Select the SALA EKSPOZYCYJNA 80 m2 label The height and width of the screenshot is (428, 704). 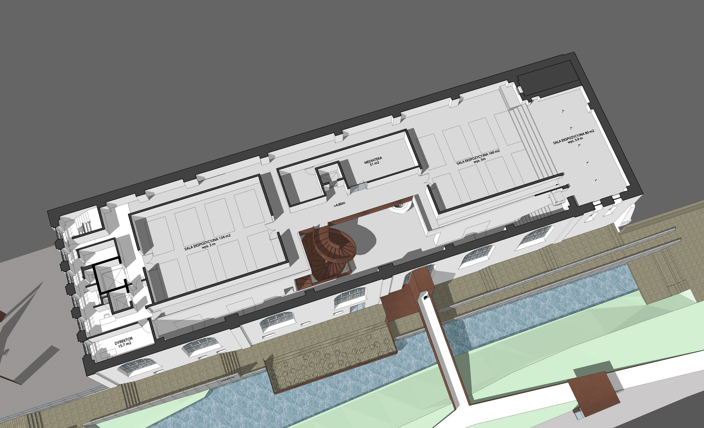click(x=574, y=137)
